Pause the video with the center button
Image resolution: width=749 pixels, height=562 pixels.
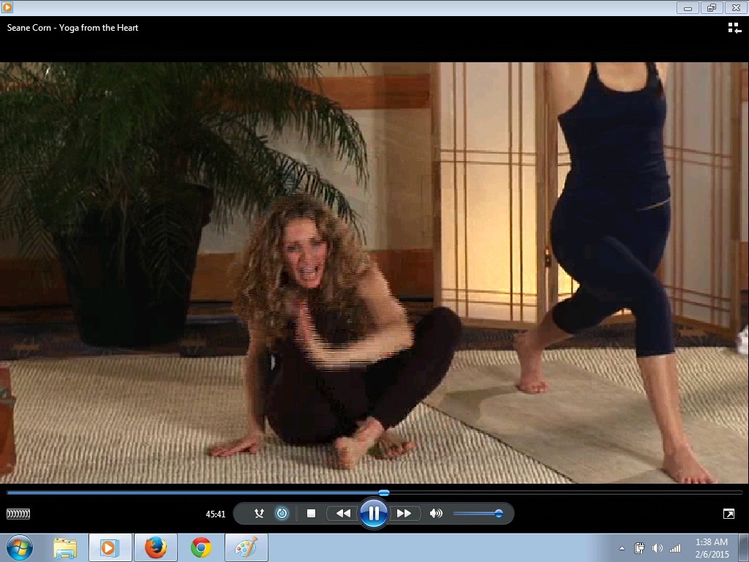coord(374,513)
